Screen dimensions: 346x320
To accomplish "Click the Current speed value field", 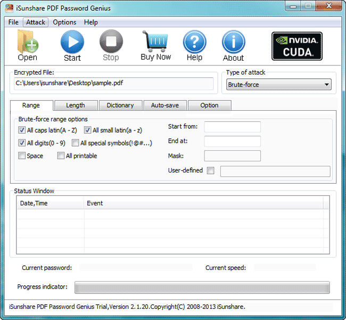I will pos(285,267).
